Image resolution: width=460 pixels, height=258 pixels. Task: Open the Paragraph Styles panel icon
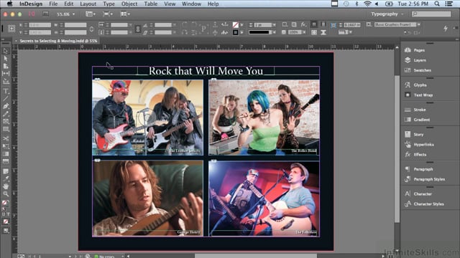pyautogui.click(x=408, y=179)
